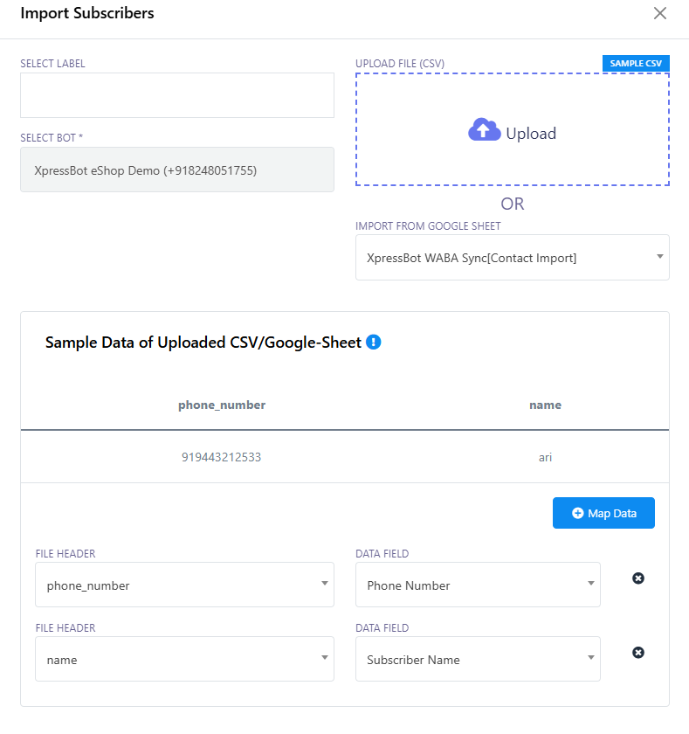Open the Import From Google Sheet dropdown
689x734 pixels.
512,258
